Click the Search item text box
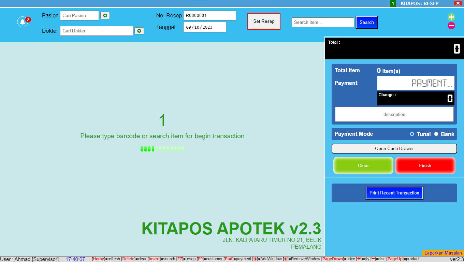 tap(322, 23)
